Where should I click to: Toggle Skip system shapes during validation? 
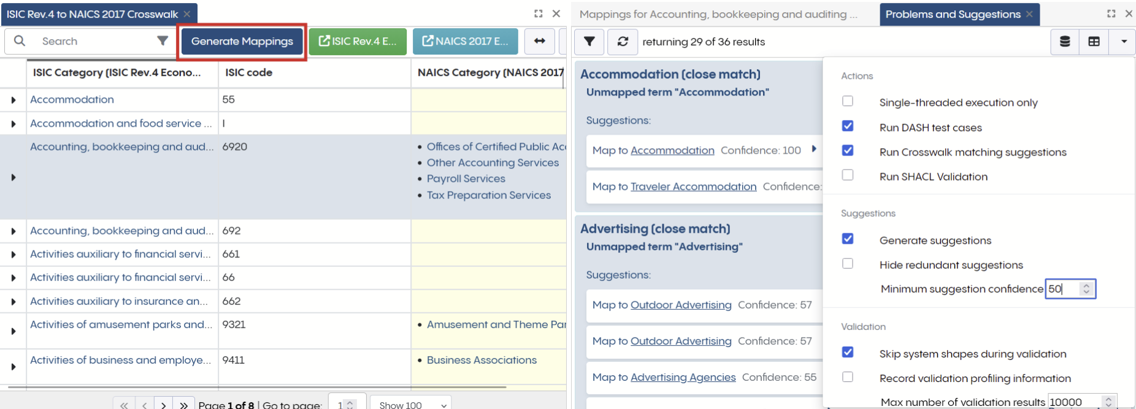pos(848,352)
